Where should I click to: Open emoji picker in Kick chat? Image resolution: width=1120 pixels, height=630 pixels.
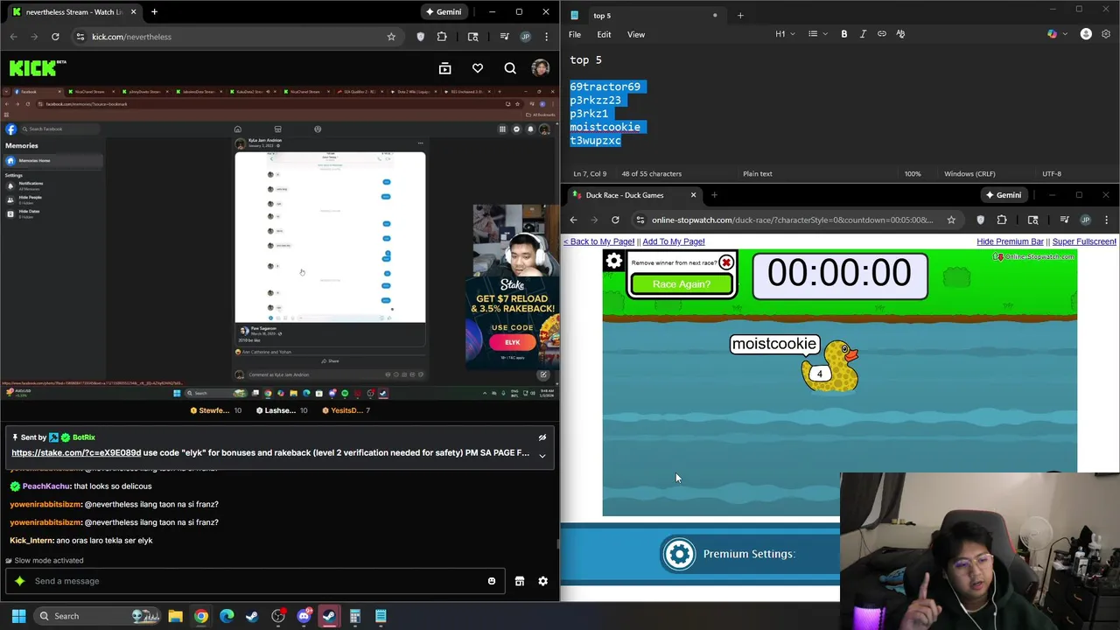pyautogui.click(x=492, y=581)
